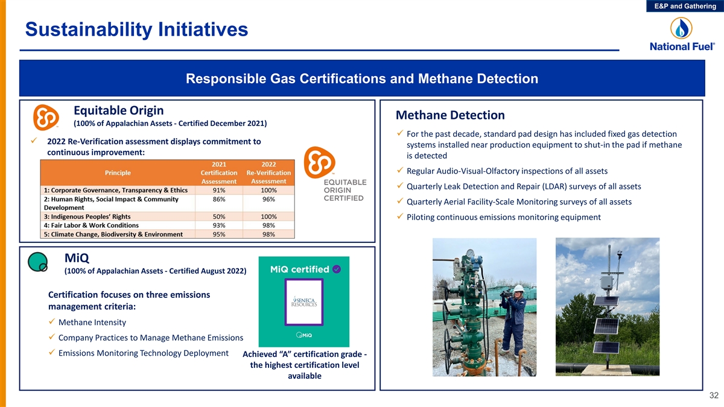The height and width of the screenshot is (407, 724).
Task: Click the National Fuel flame logo
Action: click(x=682, y=28)
